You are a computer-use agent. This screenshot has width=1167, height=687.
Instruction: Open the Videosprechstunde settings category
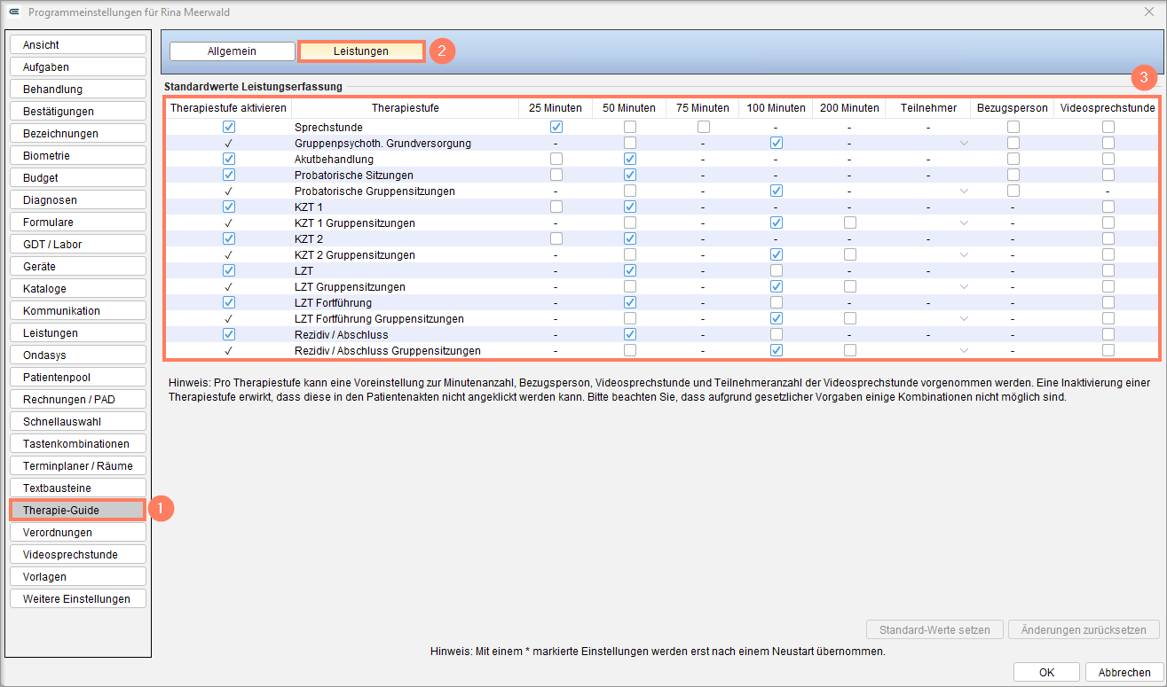click(x=77, y=554)
